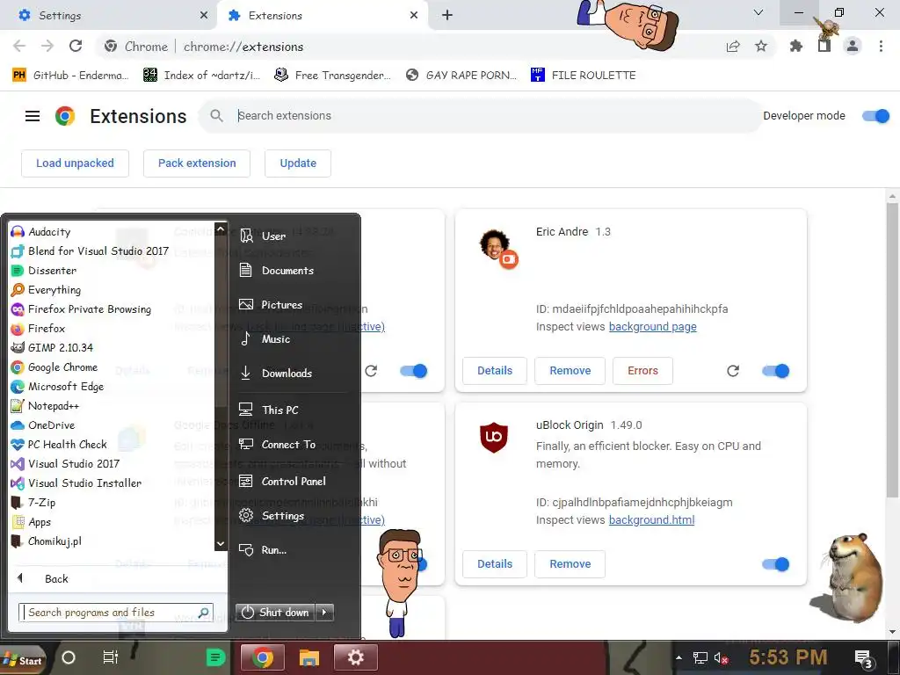Open Chrome's three-dot menu
This screenshot has width=900, height=675.
tap(881, 46)
